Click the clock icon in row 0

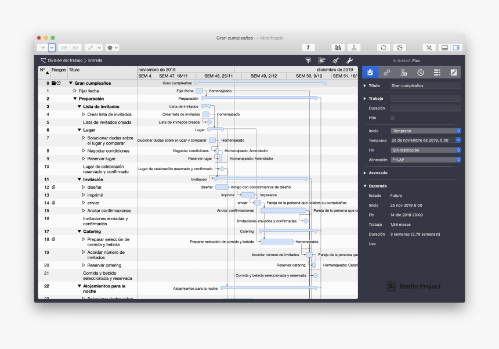pos(59,83)
